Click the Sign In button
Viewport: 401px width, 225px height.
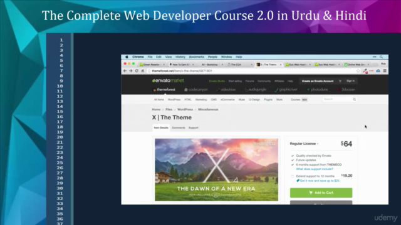click(350, 81)
